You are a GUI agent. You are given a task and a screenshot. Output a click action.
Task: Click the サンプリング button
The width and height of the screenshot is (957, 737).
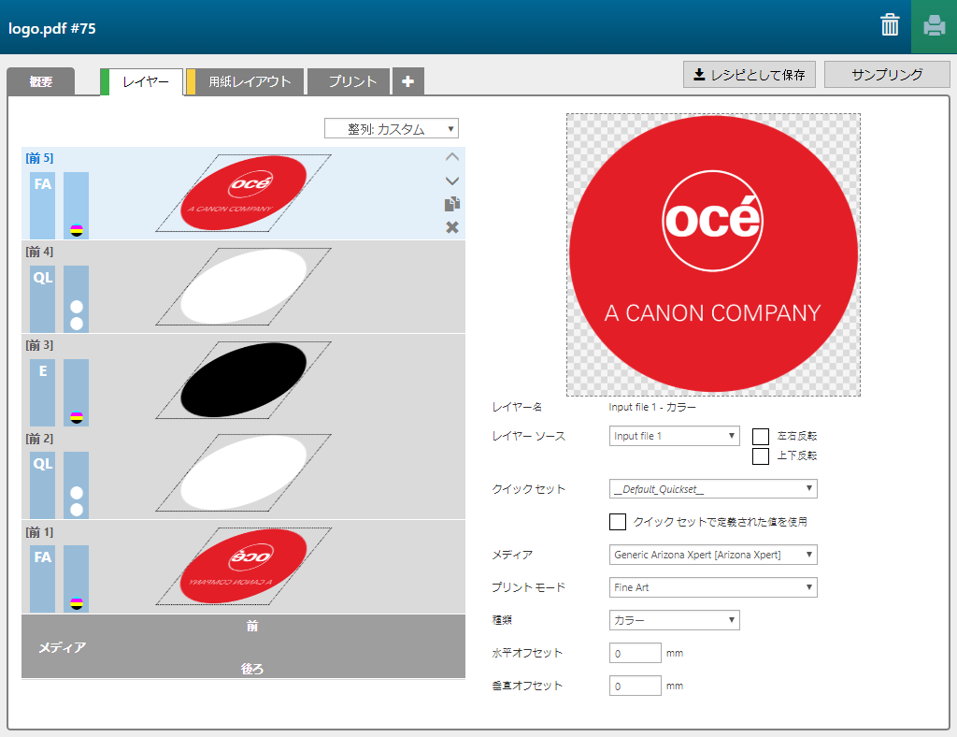[887, 75]
